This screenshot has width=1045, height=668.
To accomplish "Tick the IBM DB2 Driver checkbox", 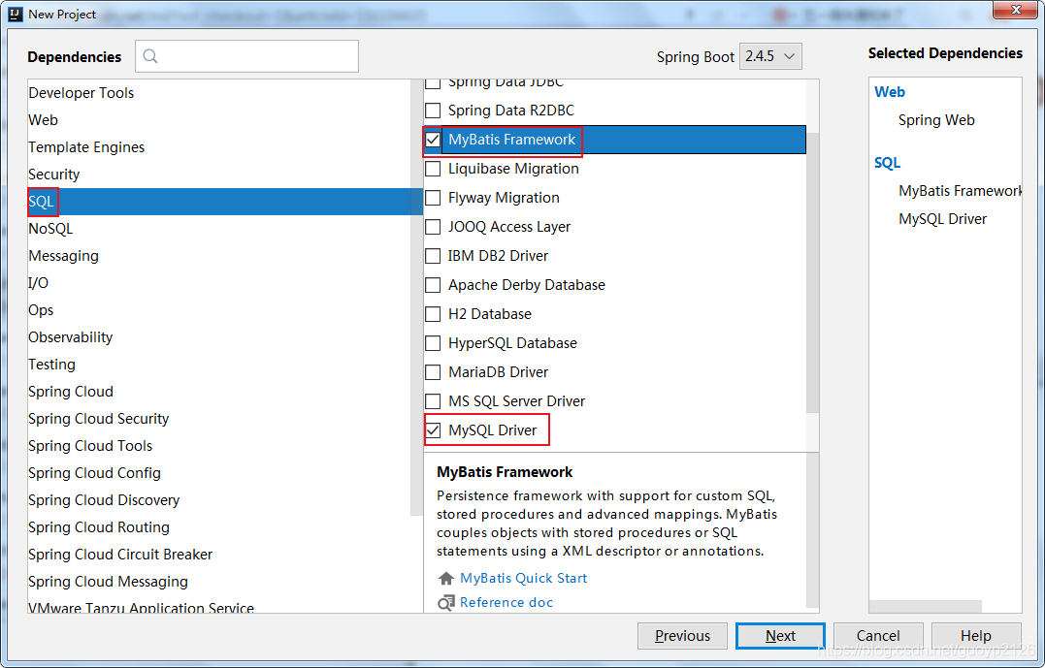I will click(x=433, y=256).
